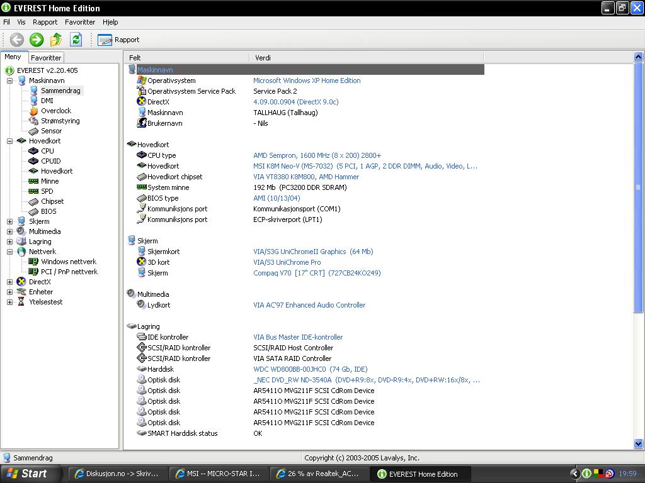
Task: Select the CPUID icon in tree
Action: pyautogui.click(x=34, y=161)
